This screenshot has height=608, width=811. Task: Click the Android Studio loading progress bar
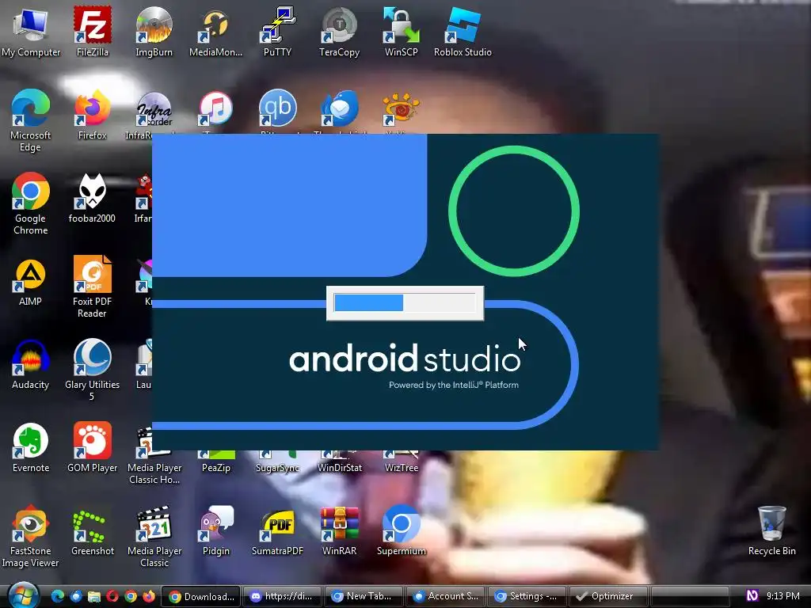click(405, 303)
